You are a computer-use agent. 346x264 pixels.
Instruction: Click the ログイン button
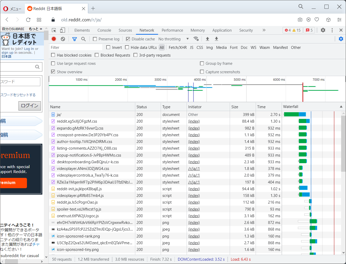coord(30,106)
